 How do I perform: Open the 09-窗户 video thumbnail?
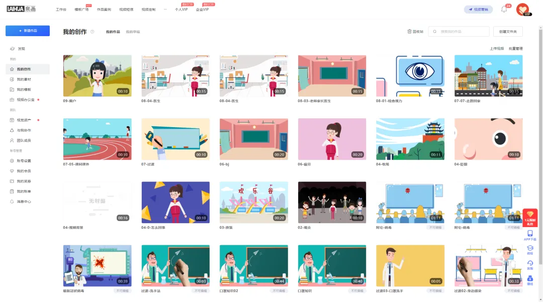tap(98, 76)
